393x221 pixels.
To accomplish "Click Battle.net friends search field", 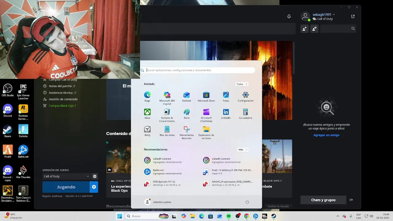I will point(338,29).
